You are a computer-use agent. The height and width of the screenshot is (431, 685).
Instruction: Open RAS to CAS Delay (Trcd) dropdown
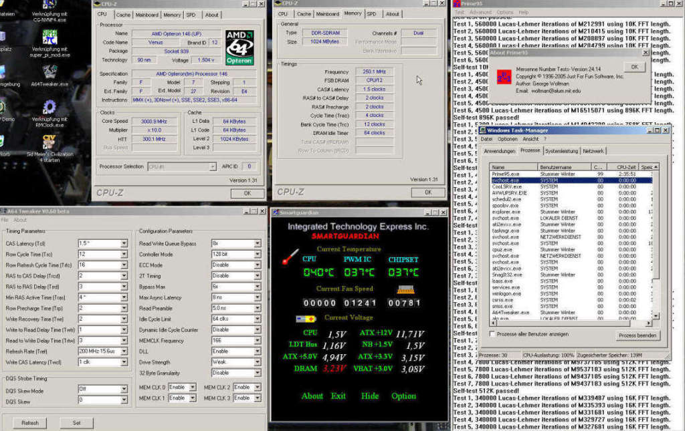(x=124, y=276)
